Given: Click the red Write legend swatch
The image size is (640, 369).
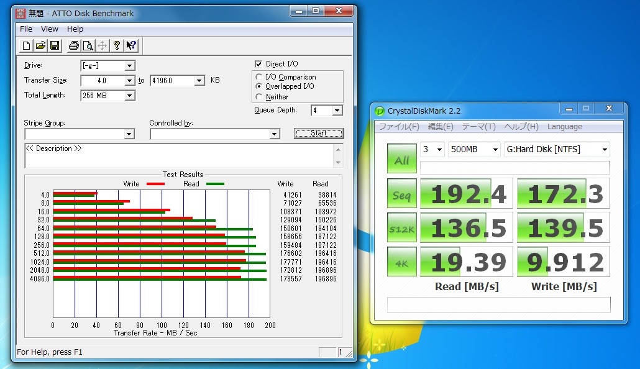Looking at the screenshot, I should (155, 184).
